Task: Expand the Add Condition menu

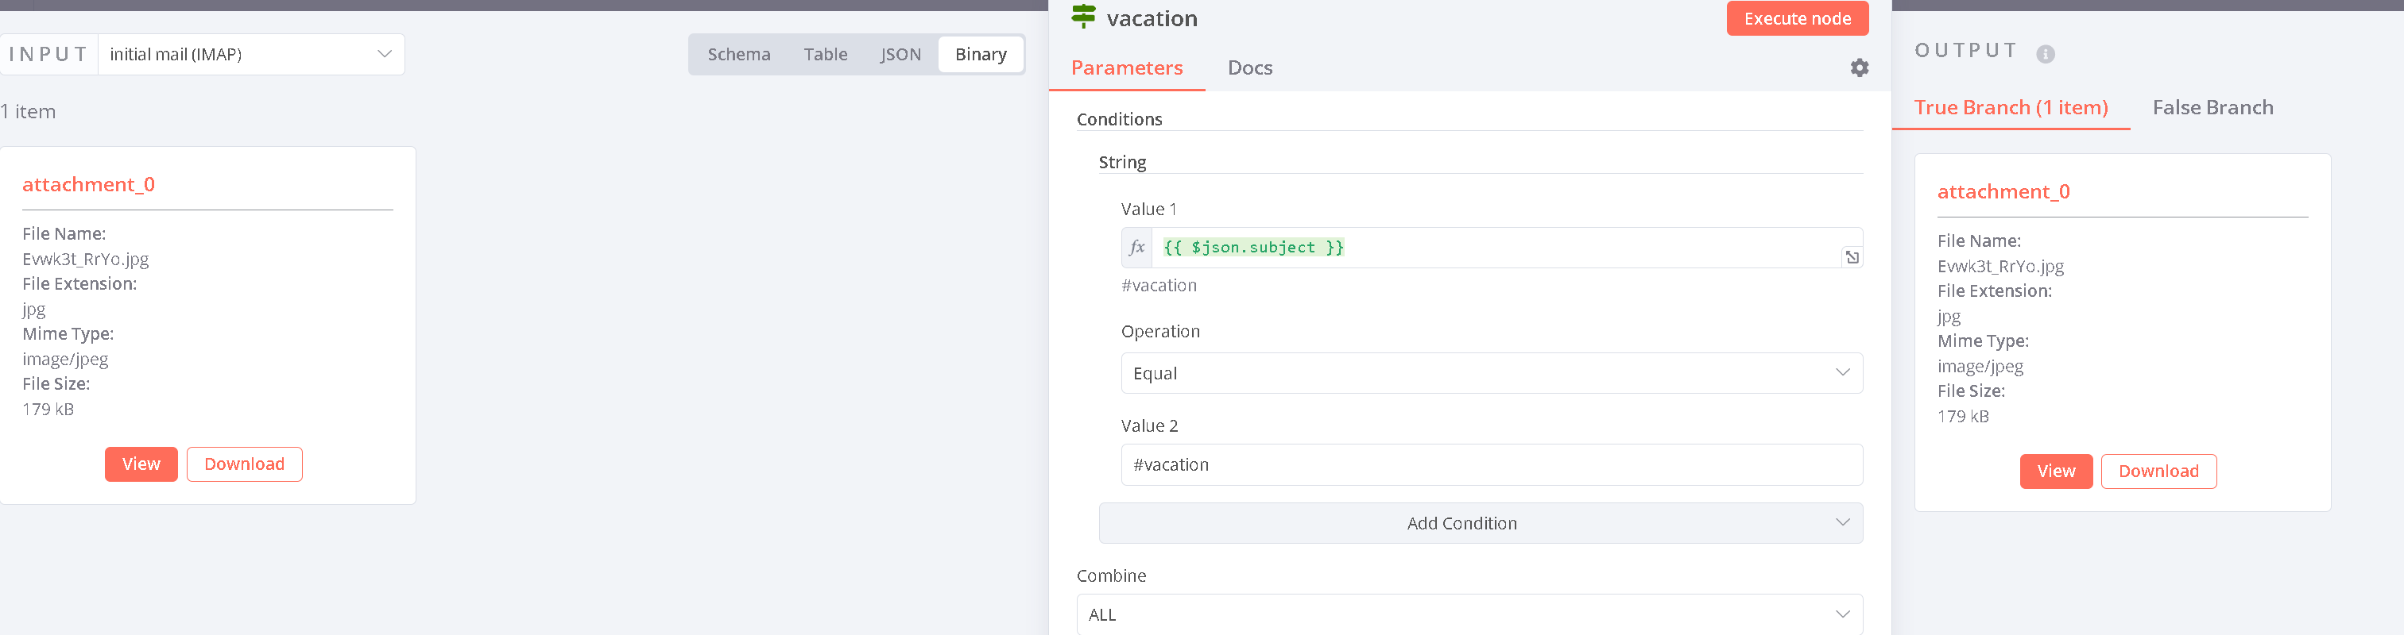Action: click(x=1480, y=523)
